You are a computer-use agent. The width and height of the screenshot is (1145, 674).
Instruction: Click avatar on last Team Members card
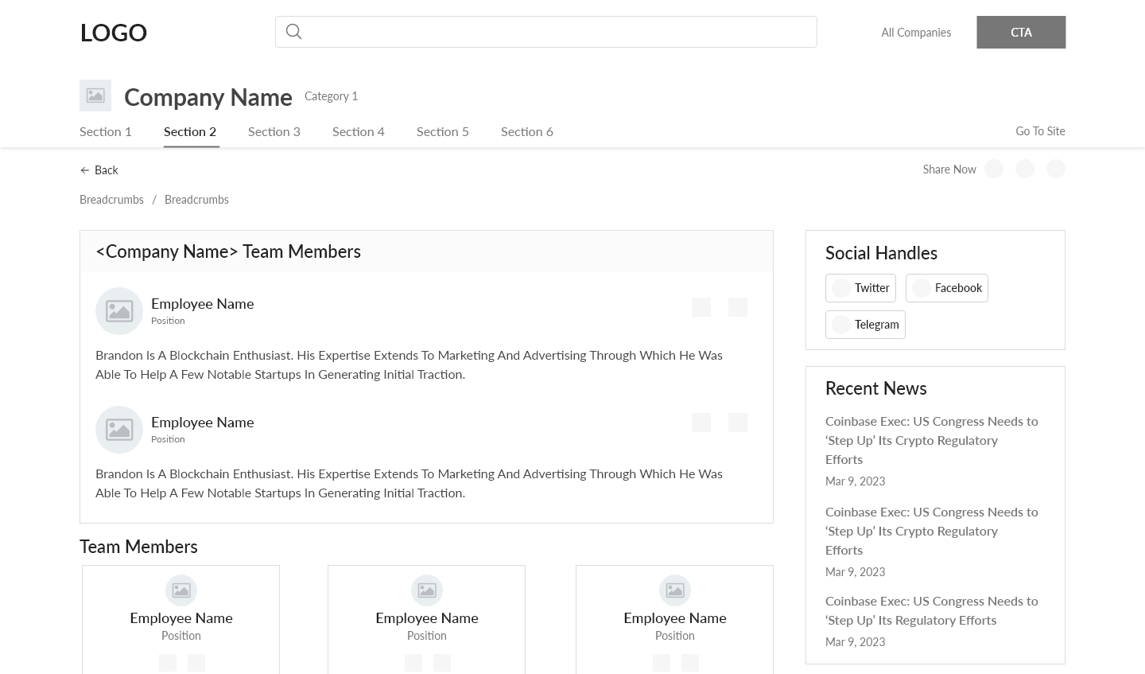pos(675,590)
